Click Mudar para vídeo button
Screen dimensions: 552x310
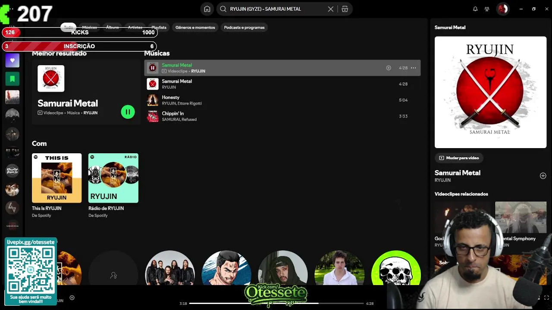[x=459, y=158]
